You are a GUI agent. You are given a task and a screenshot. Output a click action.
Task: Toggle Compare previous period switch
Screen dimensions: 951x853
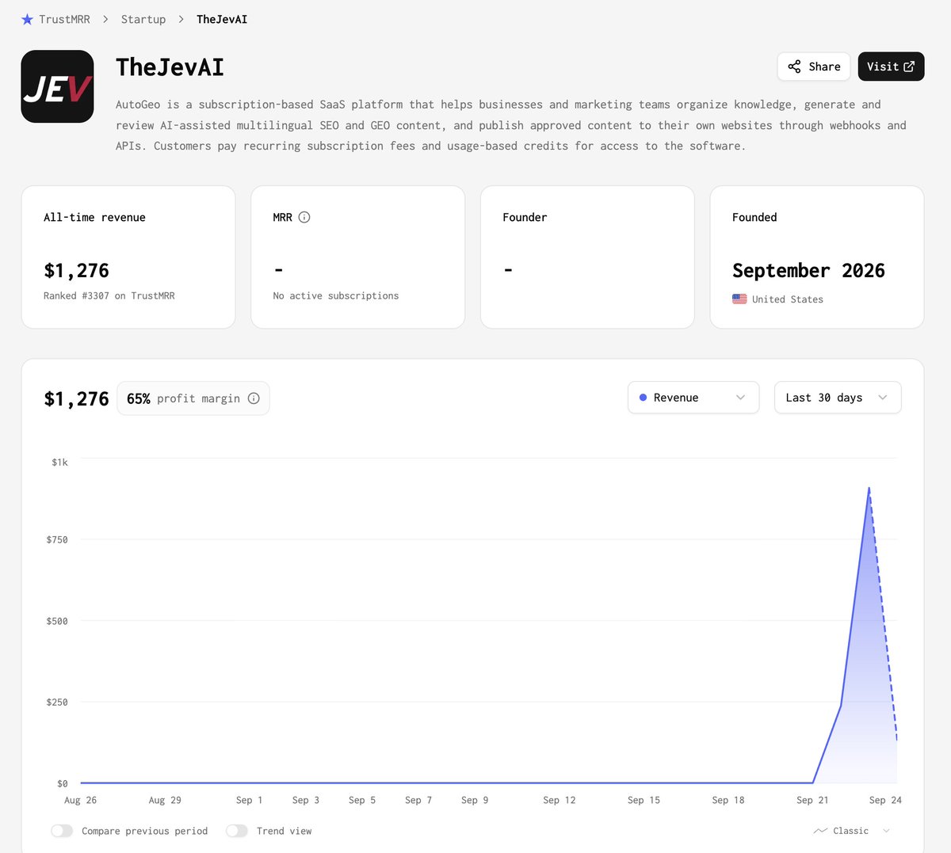(x=62, y=831)
